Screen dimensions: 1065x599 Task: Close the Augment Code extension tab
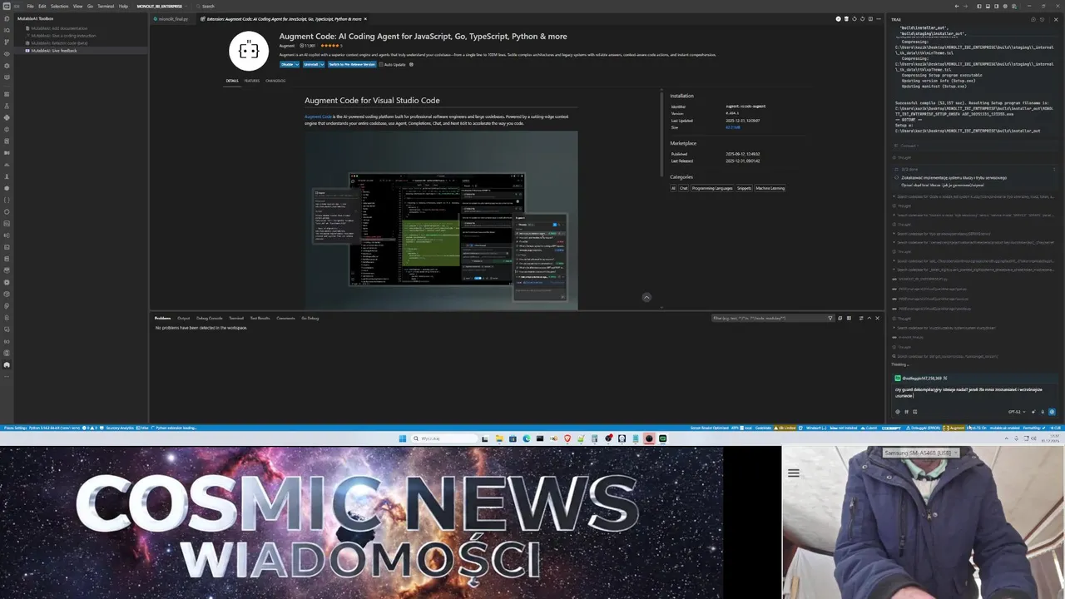pos(365,18)
